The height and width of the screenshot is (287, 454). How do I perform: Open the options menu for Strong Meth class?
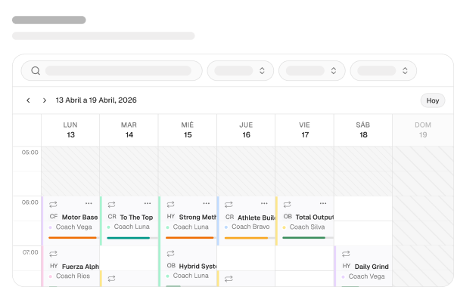point(206,203)
